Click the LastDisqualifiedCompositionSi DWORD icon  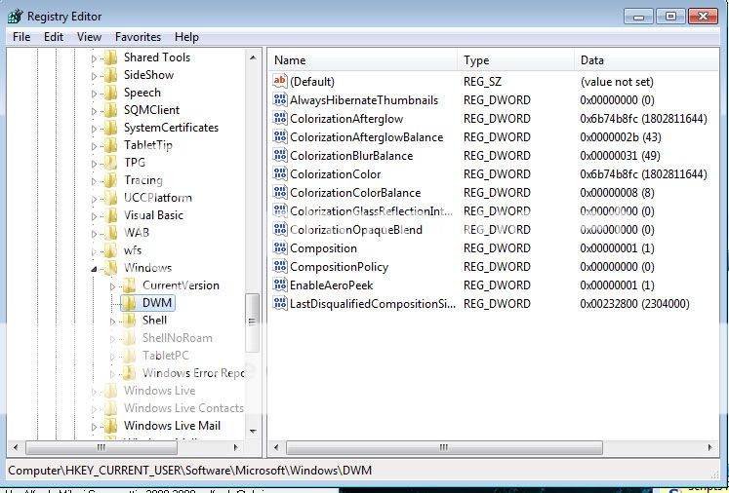pos(280,304)
